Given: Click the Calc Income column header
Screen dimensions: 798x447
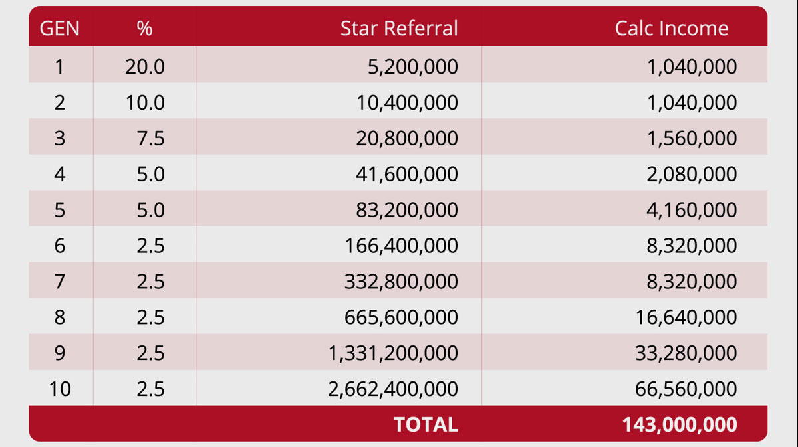Looking at the screenshot, I should pyautogui.click(x=671, y=29).
